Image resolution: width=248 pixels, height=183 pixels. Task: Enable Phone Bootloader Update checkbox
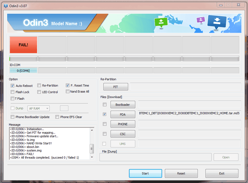13,117
